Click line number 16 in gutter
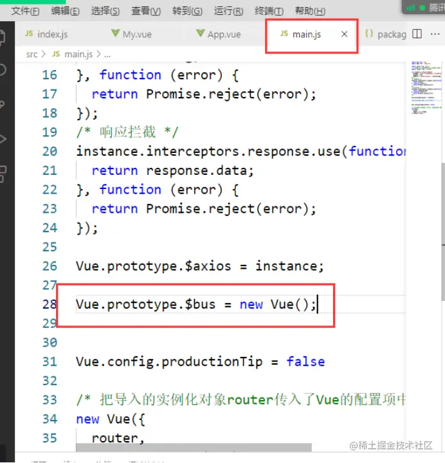 click(50, 75)
